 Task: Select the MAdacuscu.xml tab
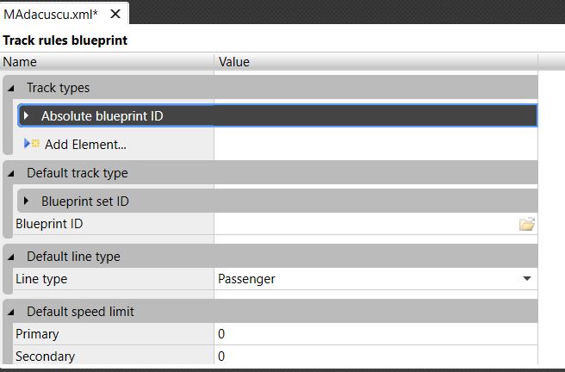(51, 15)
